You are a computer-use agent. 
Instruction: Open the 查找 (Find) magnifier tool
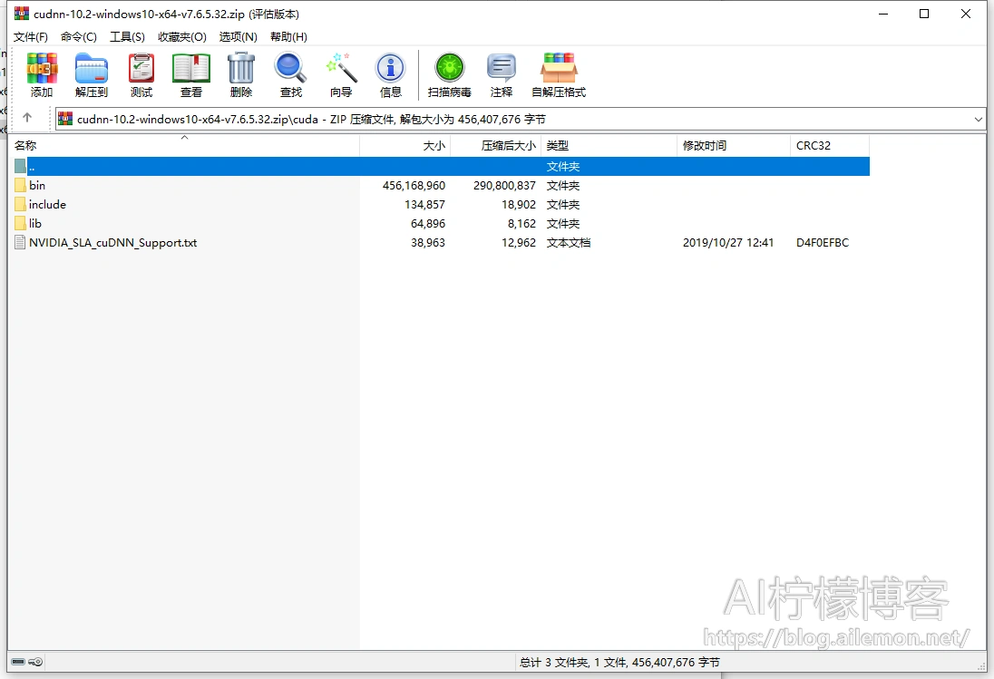click(x=291, y=68)
